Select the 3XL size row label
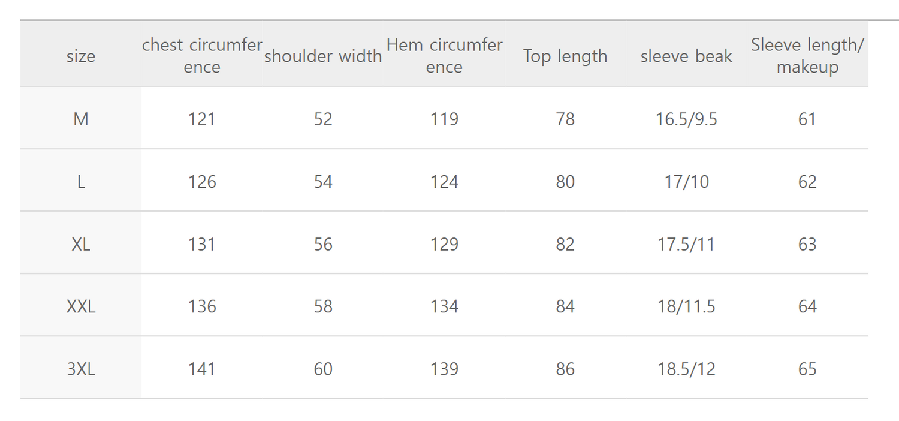 coord(81,369)
